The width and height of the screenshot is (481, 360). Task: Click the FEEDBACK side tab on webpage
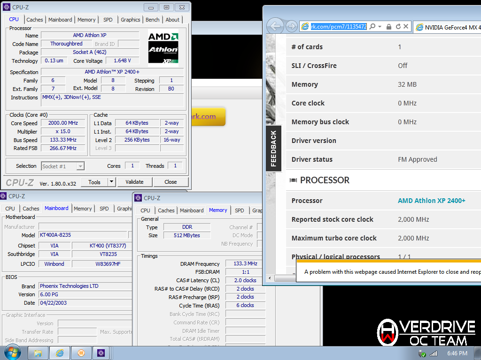click(273, 149)
